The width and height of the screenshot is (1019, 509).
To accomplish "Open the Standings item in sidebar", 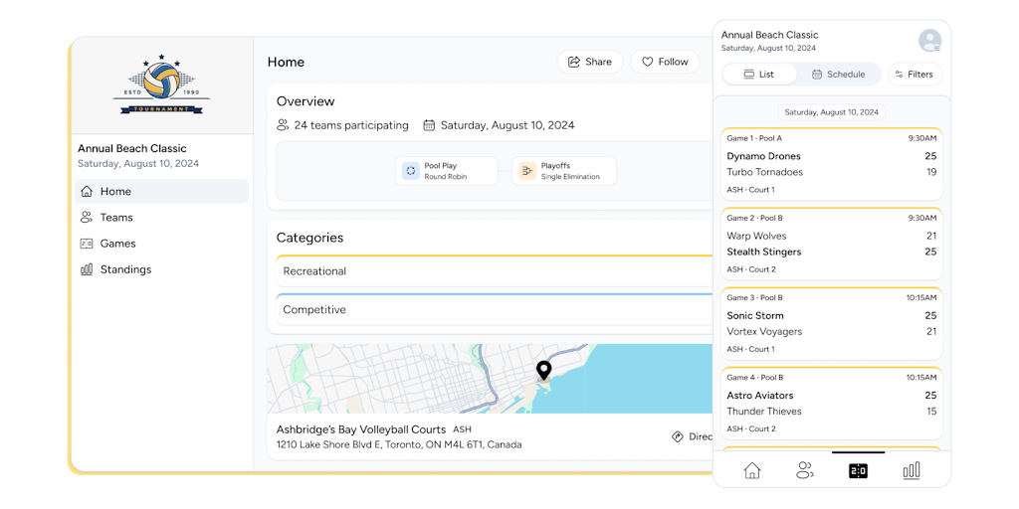I will (x=162, y=269).
